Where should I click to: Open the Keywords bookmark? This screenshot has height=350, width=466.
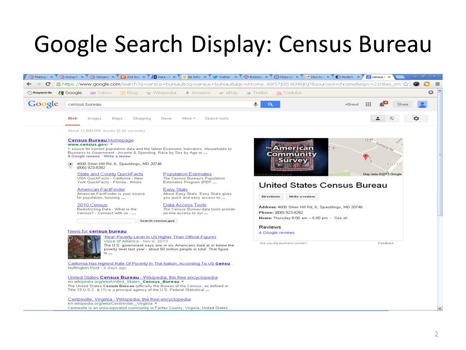point(39,92)
